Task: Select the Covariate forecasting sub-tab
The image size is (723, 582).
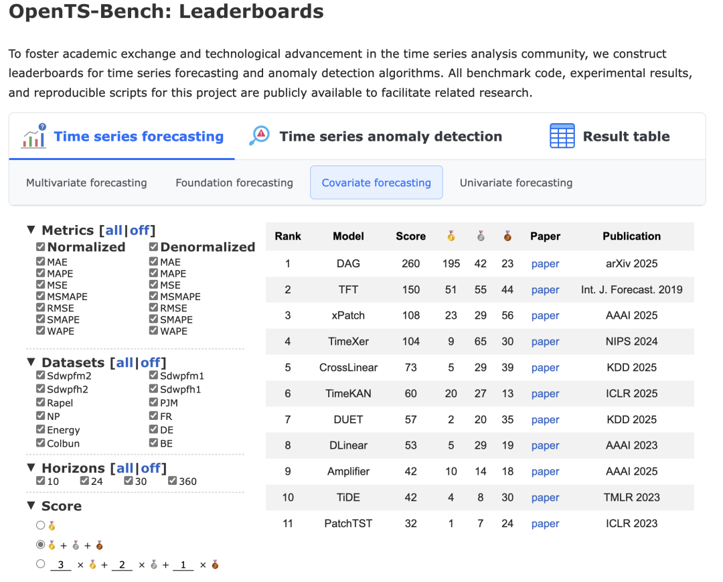Action: click(376, 183)
